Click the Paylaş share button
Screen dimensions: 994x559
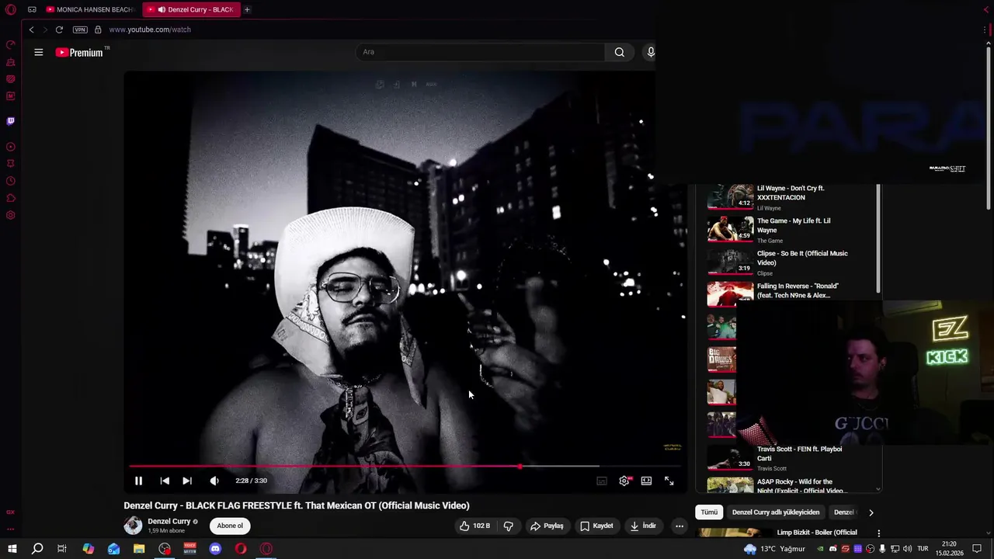tap(547, 526)
